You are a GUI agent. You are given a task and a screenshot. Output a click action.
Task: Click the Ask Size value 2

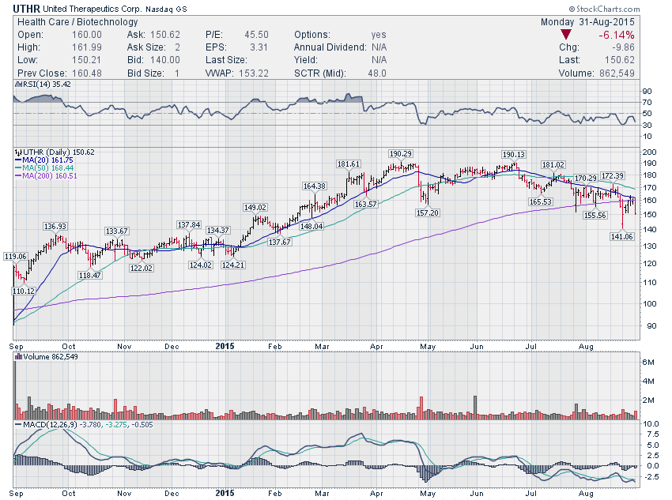coord(177,47)
